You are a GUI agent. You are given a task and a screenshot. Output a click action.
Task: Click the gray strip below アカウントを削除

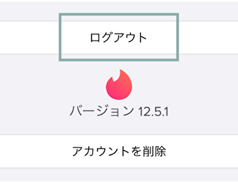[x=119, y=175]
